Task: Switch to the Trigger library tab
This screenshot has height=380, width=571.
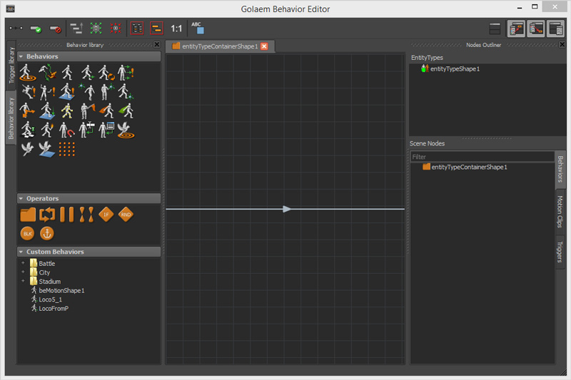Action: click(x=11, y=65)
